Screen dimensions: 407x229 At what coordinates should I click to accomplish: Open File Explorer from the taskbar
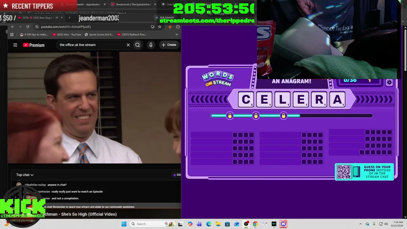(x=218, y=224)
